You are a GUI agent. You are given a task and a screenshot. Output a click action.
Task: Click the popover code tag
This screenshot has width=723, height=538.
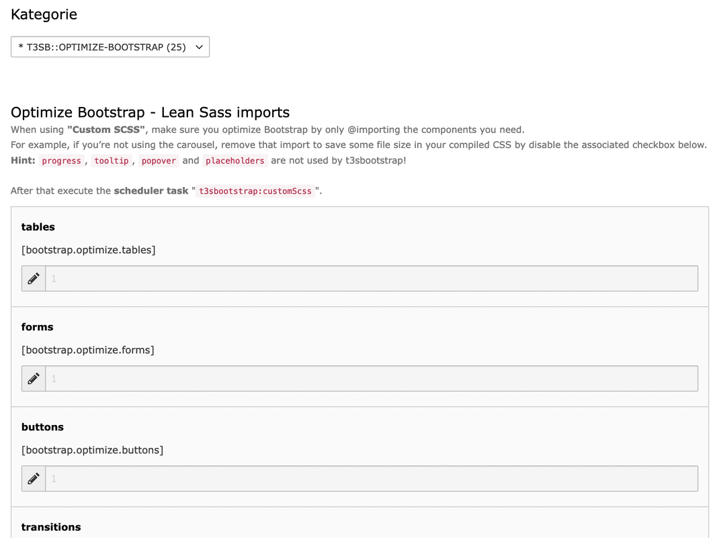click(x=159, y=161)
